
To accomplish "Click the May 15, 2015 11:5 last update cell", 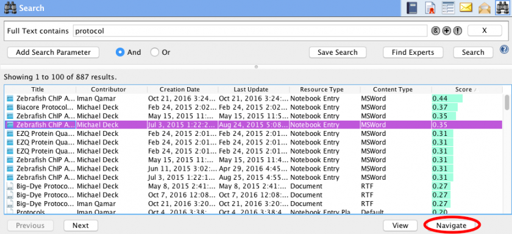I will point(254,116).
